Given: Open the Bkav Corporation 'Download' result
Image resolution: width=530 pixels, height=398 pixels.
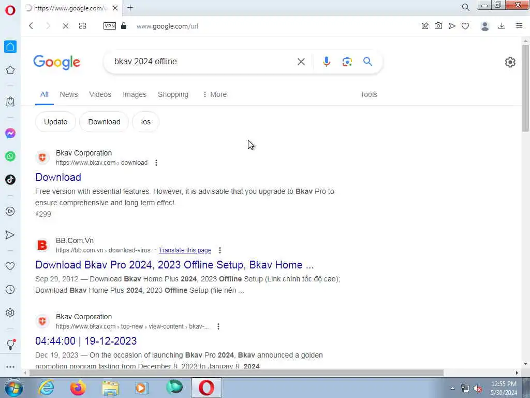Looking at the screenshot, I should pos(58,177).
